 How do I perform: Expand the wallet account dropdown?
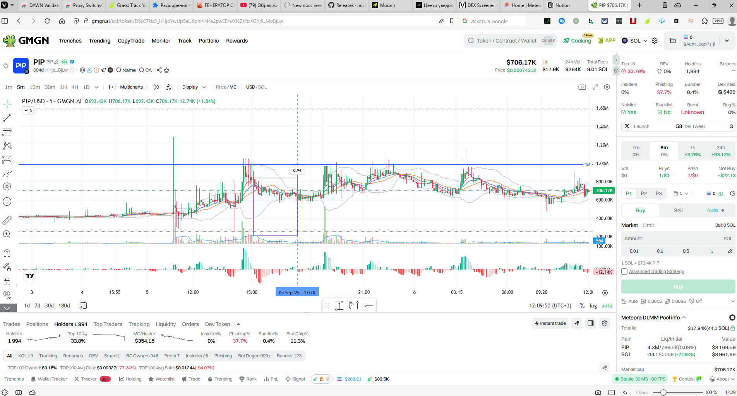coord(727,41)
